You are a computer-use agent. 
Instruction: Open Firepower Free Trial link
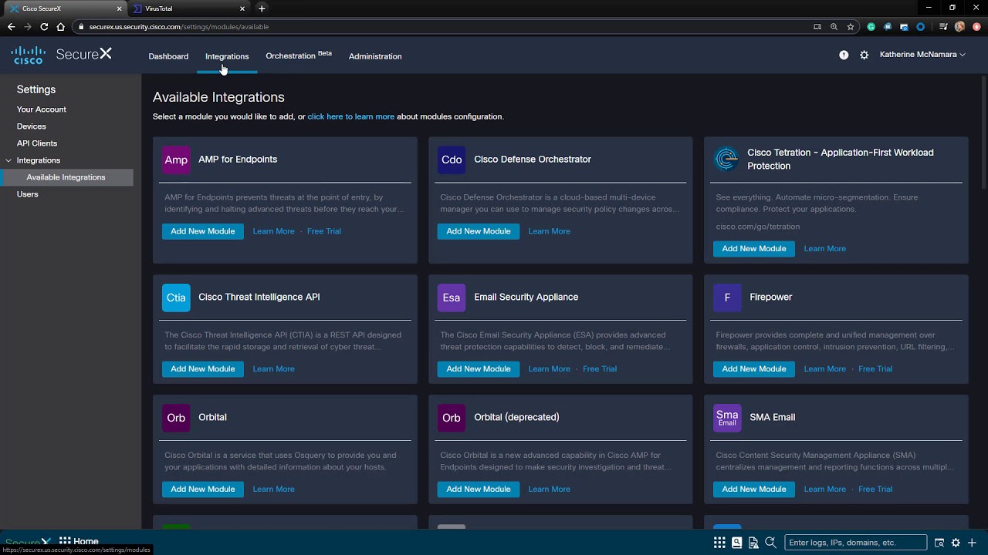point(875,368)
